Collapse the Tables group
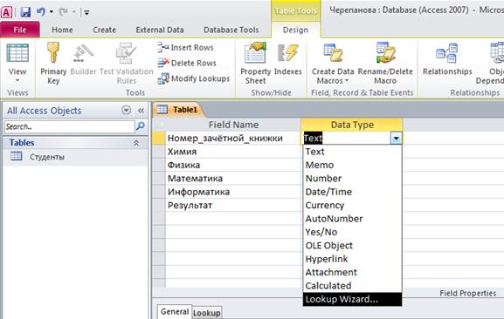Screen dimensions: 504x319 [136, 143]
